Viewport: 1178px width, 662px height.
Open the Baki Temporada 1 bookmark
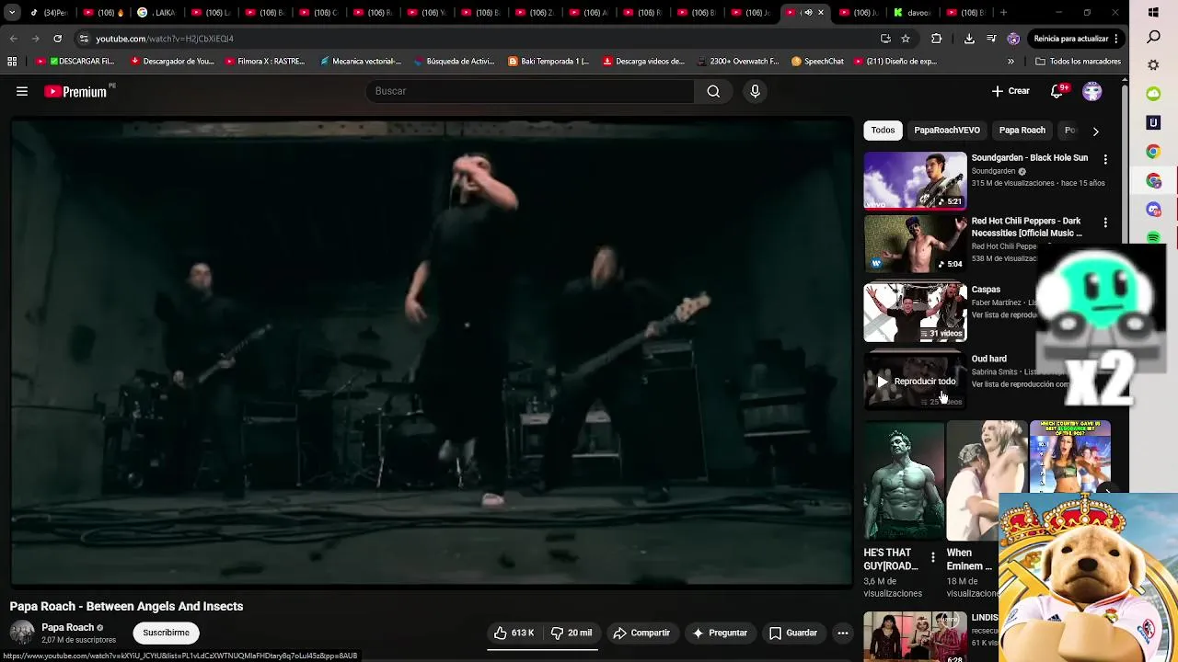pos(549,62)
